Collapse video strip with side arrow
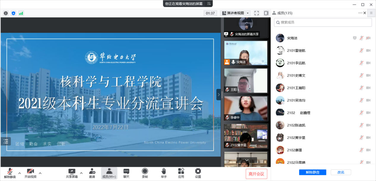Viewport: 376px width, 181px height. [219, 95]
